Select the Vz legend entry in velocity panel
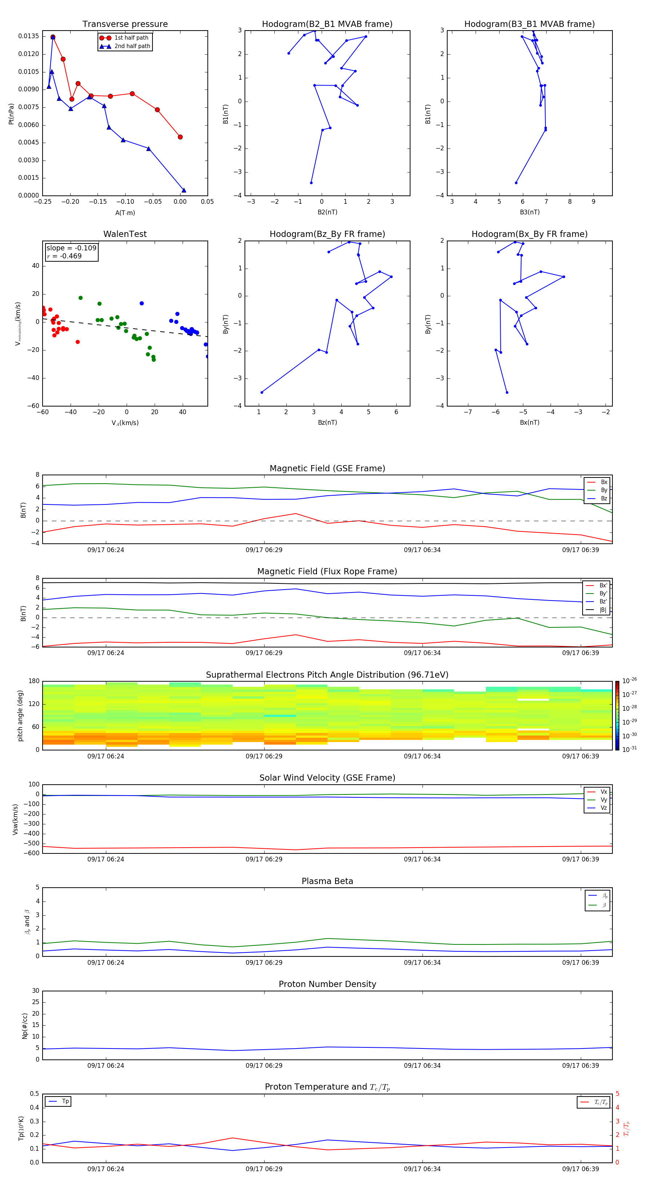655x1201 pixels. coord(597,808)
